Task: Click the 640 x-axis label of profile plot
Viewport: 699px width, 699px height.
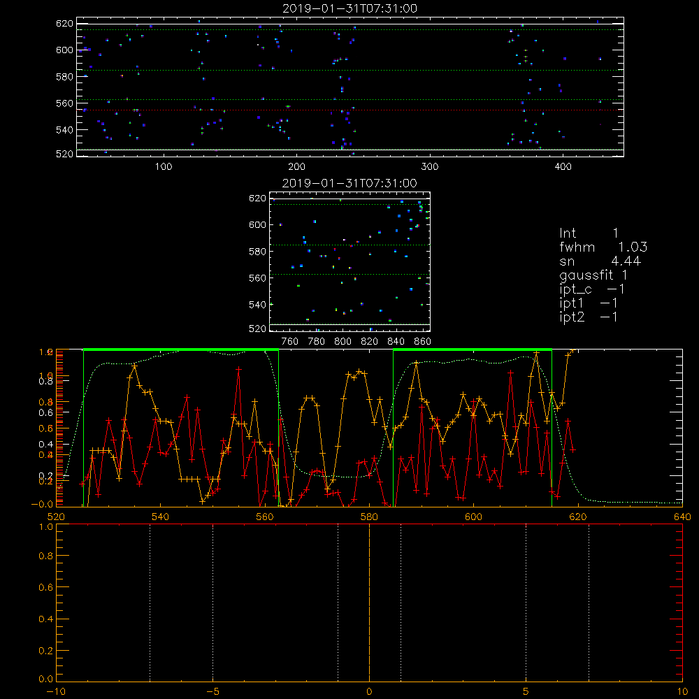Action: click(682, 517)
